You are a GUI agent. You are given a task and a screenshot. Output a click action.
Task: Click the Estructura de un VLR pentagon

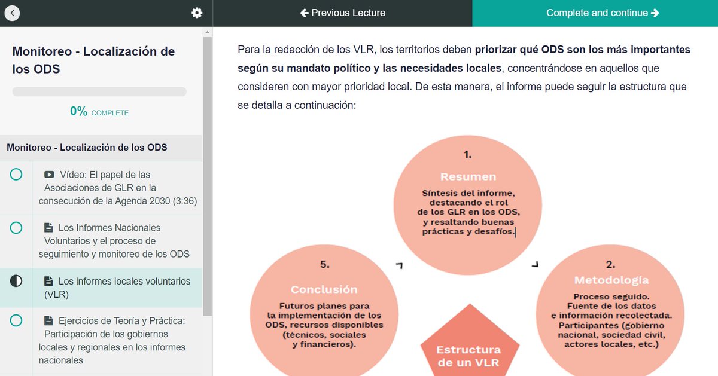[x=468, y=341]
